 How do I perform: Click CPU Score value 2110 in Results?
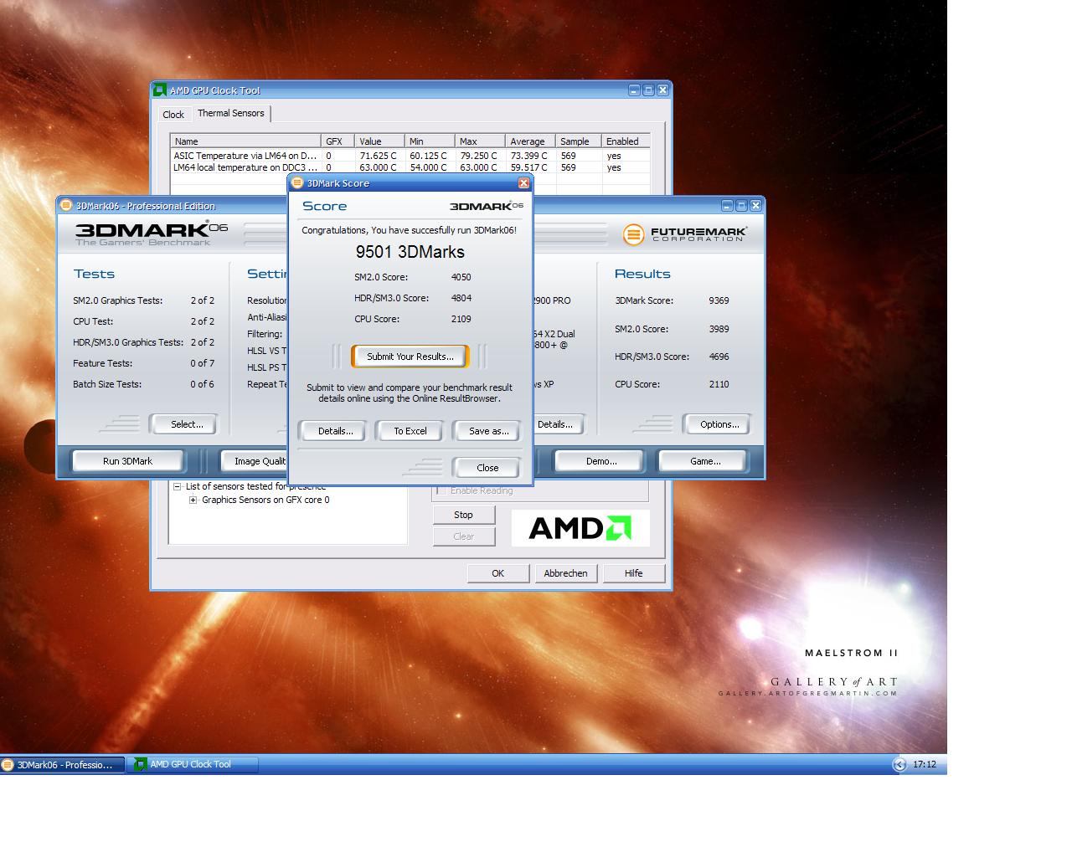tap(719, 384)
